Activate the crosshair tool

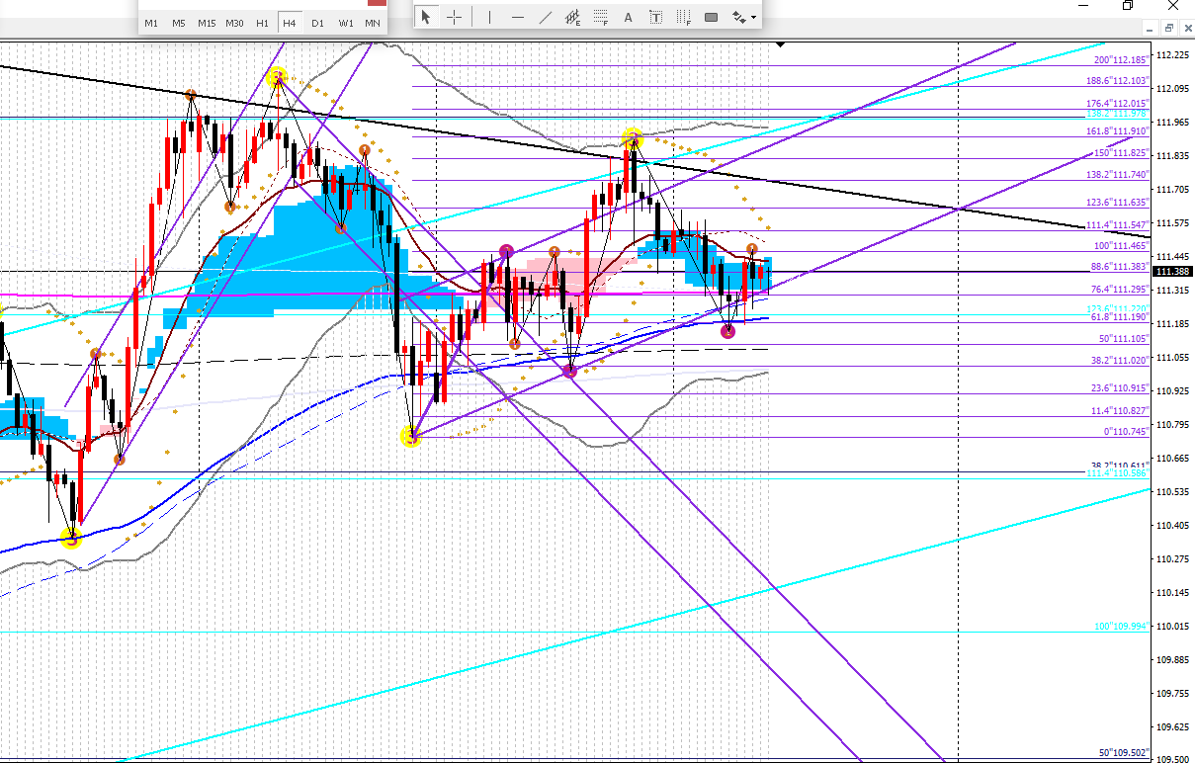click(x=454, y=17)
